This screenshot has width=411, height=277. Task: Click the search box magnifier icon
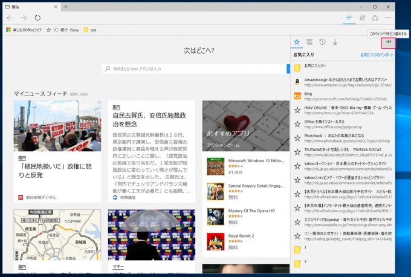(x=108, y=69)
